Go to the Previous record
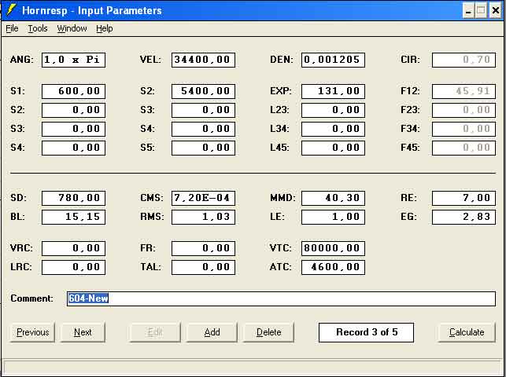The image size is (506, 377). tap(32, 332)
